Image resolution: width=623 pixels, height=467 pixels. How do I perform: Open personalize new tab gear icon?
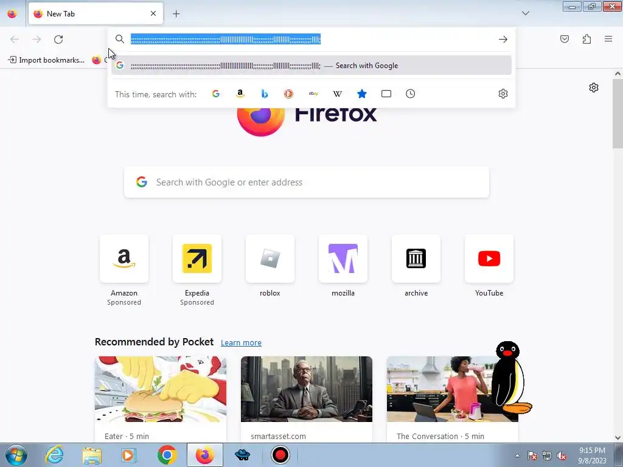click(594, 88)
